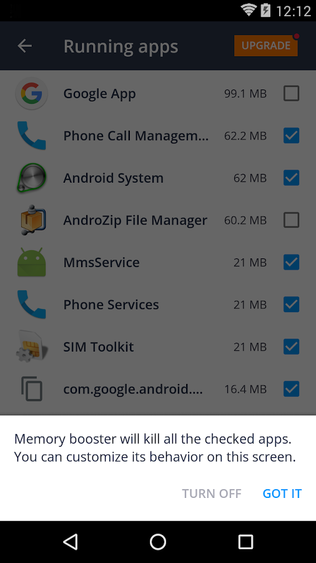
Task: Dismiss the tip with GOT IT
Action: (x=282, y=494)
